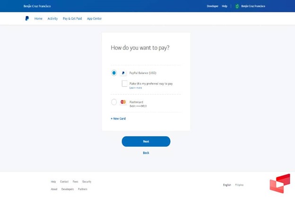Image resolution: width=295 pixels, height=197 pixels.
Task: Click the Back link below Next
Action: pyautogui.click(x=146, y=153)
